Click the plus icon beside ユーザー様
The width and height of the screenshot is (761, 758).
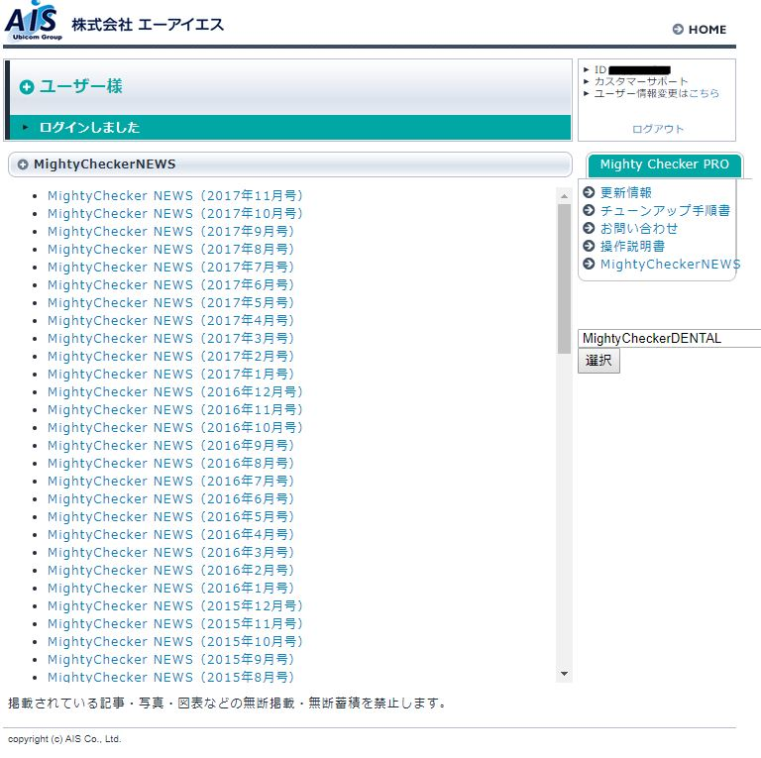pos(27,87)
